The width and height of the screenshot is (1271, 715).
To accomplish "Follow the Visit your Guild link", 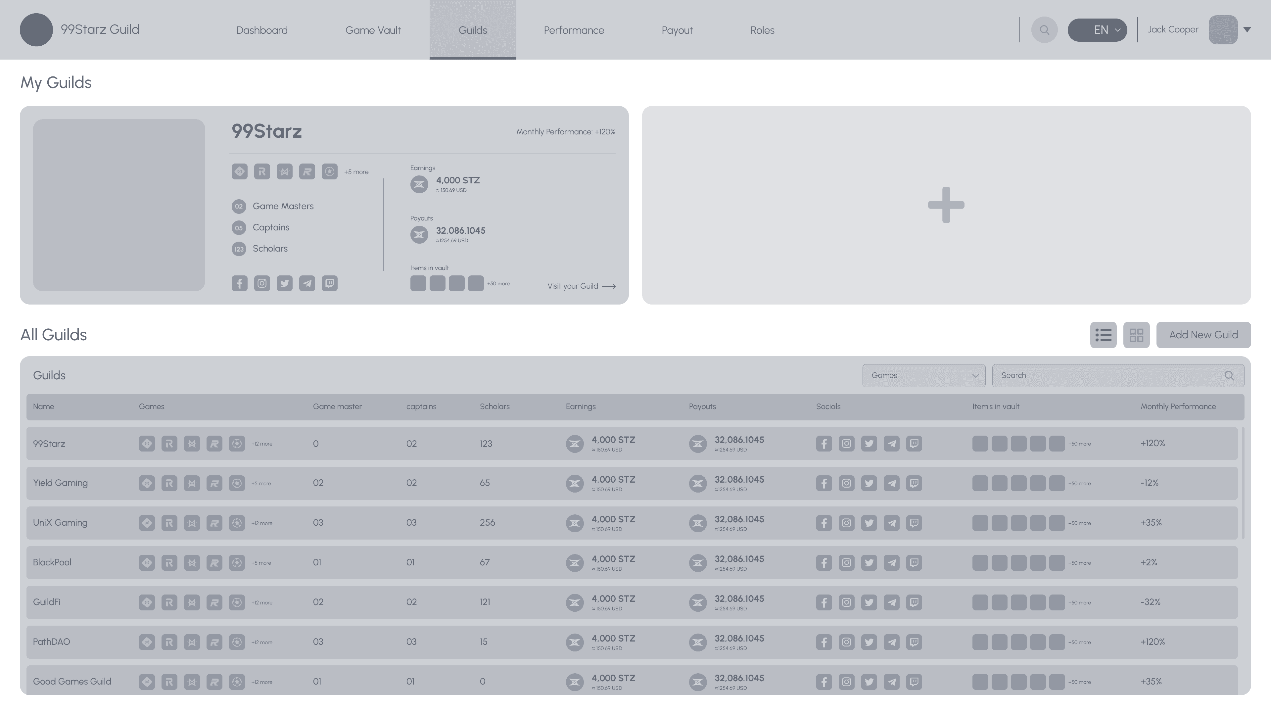I will click(581, 286).
